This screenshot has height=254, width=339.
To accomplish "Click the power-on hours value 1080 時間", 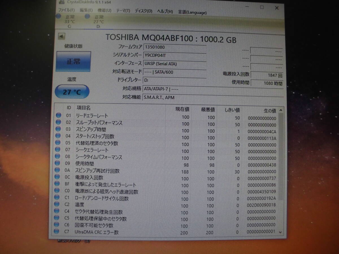I will pyautogui.click(x=267, y=83).
